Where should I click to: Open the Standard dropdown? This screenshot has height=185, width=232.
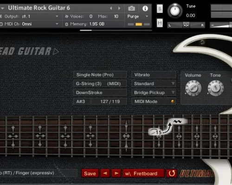tap(154, 84)
